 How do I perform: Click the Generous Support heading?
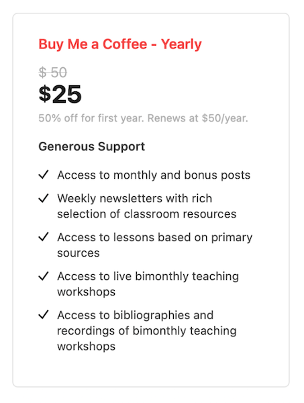(x=92, y=146)
